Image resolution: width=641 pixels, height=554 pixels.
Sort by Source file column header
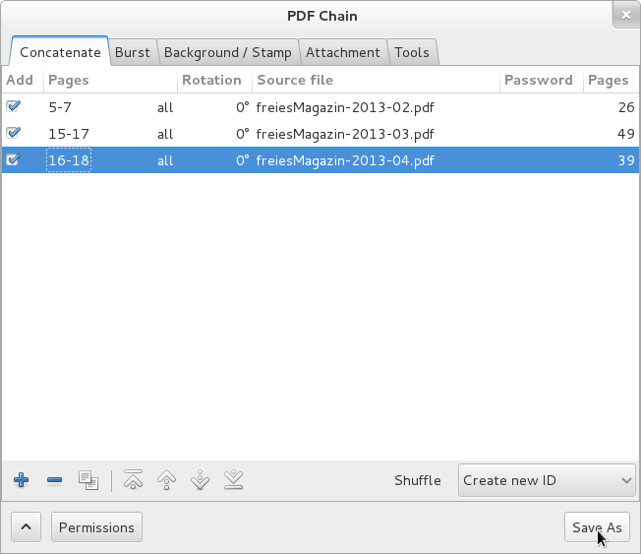click(374, 80)
